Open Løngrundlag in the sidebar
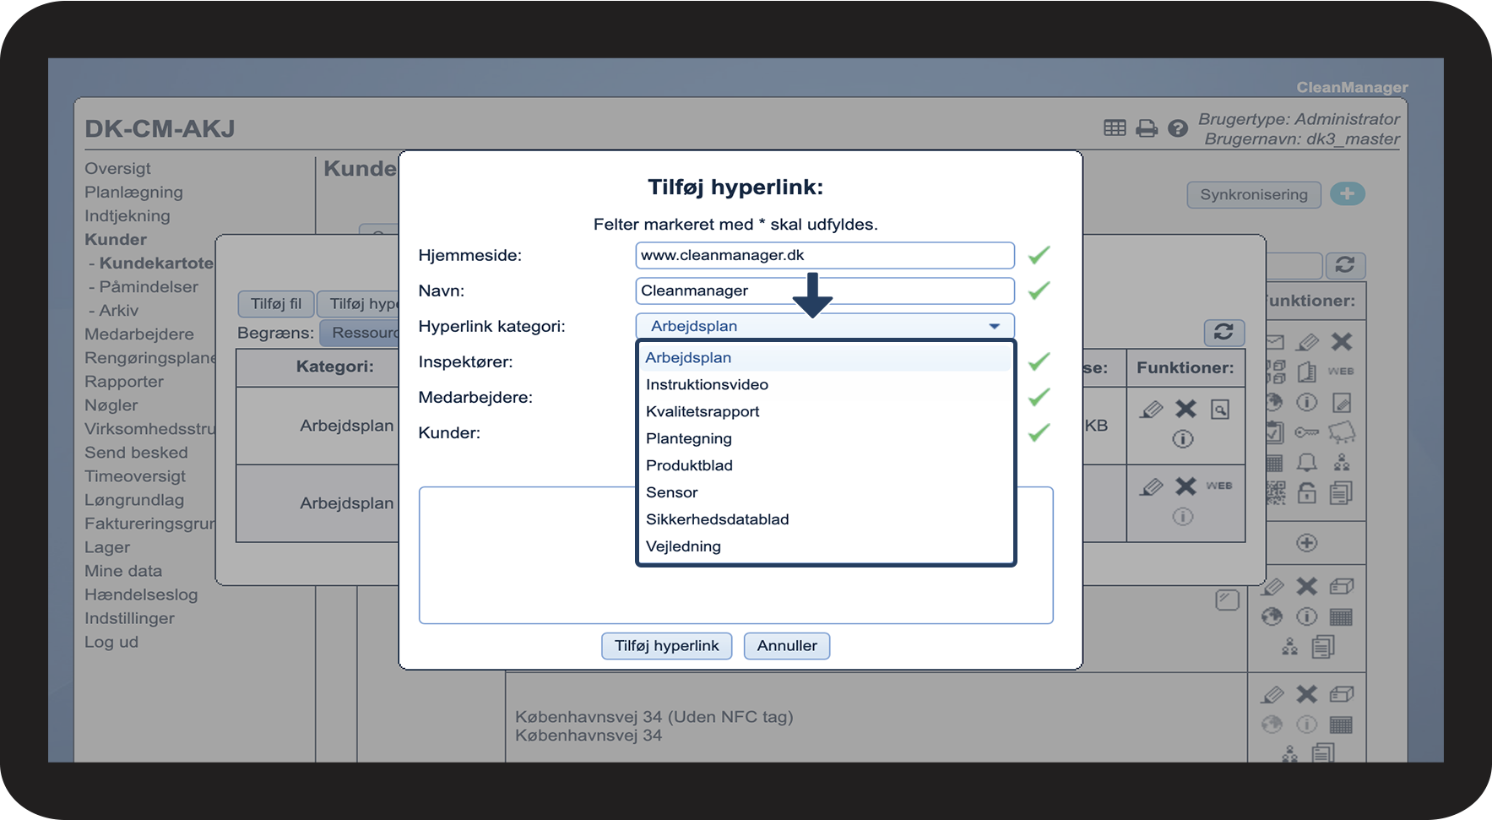Image resolution: width=1492 pixels, height=820 pixels. 134,499
